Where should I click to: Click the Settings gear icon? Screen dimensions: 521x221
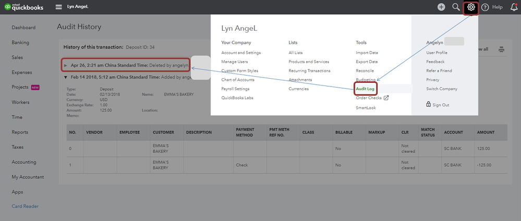471,7
